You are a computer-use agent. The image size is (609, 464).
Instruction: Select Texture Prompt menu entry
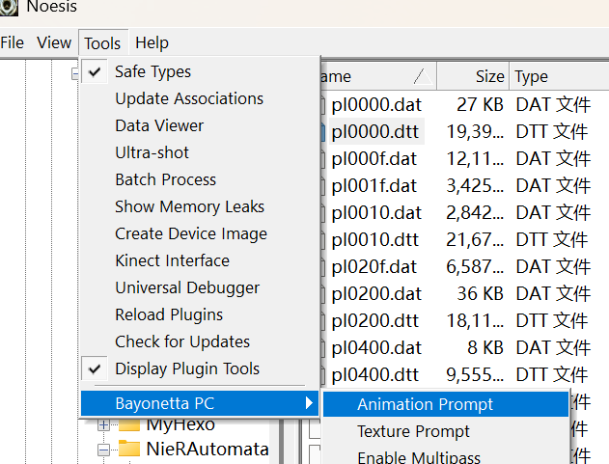(413, 431)
